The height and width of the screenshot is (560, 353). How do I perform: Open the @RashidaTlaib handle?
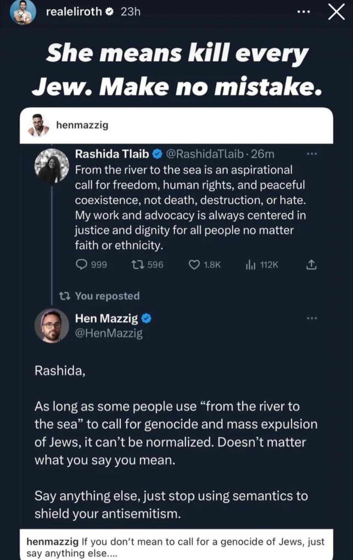(x=205, y=154)
